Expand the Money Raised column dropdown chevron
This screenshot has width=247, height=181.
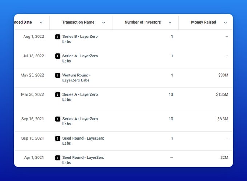pyautogui.click(x=225, y=23)
